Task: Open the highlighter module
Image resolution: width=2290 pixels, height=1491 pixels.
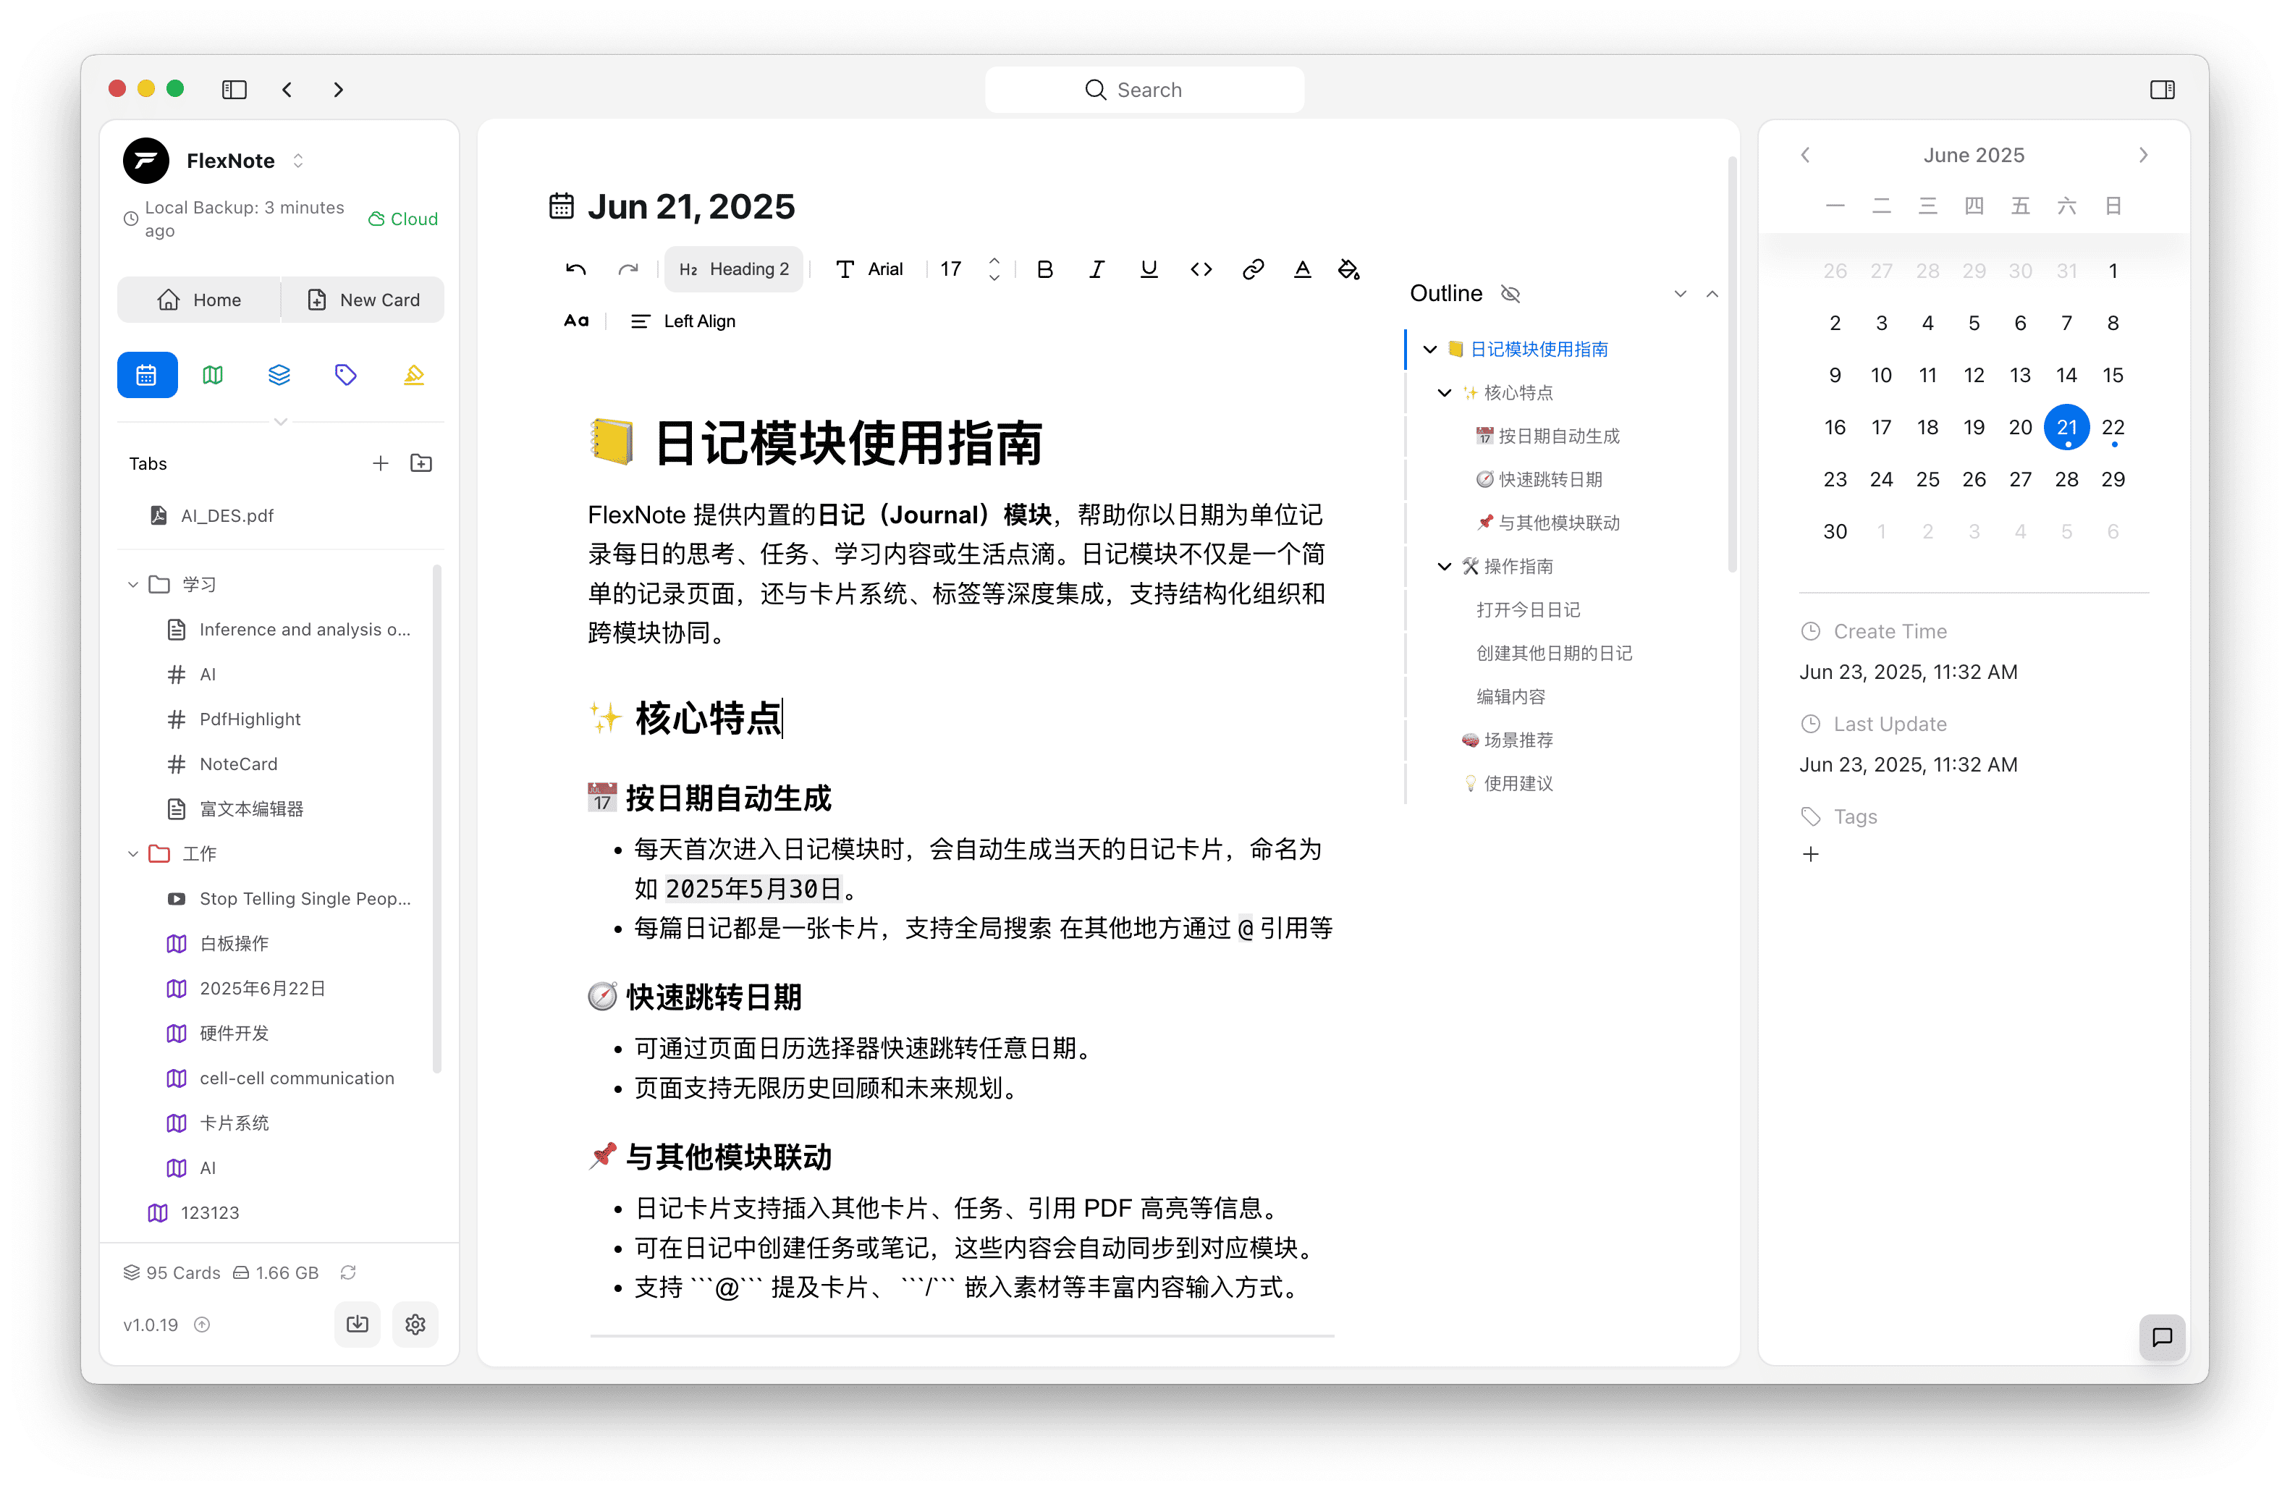Action: point(414,375)
